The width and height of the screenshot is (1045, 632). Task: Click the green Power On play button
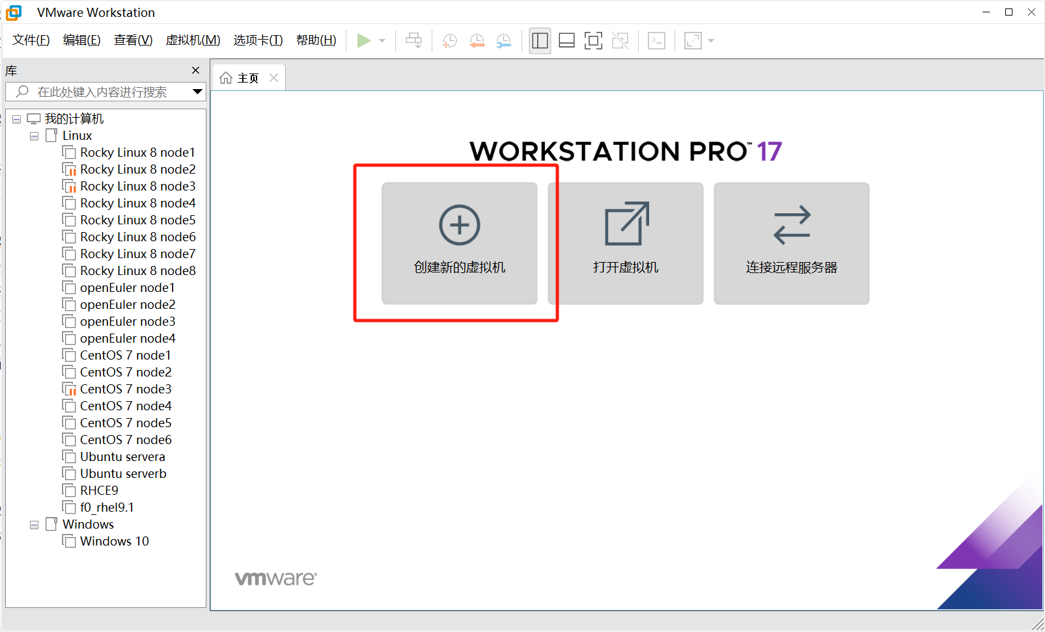(364, 41)
